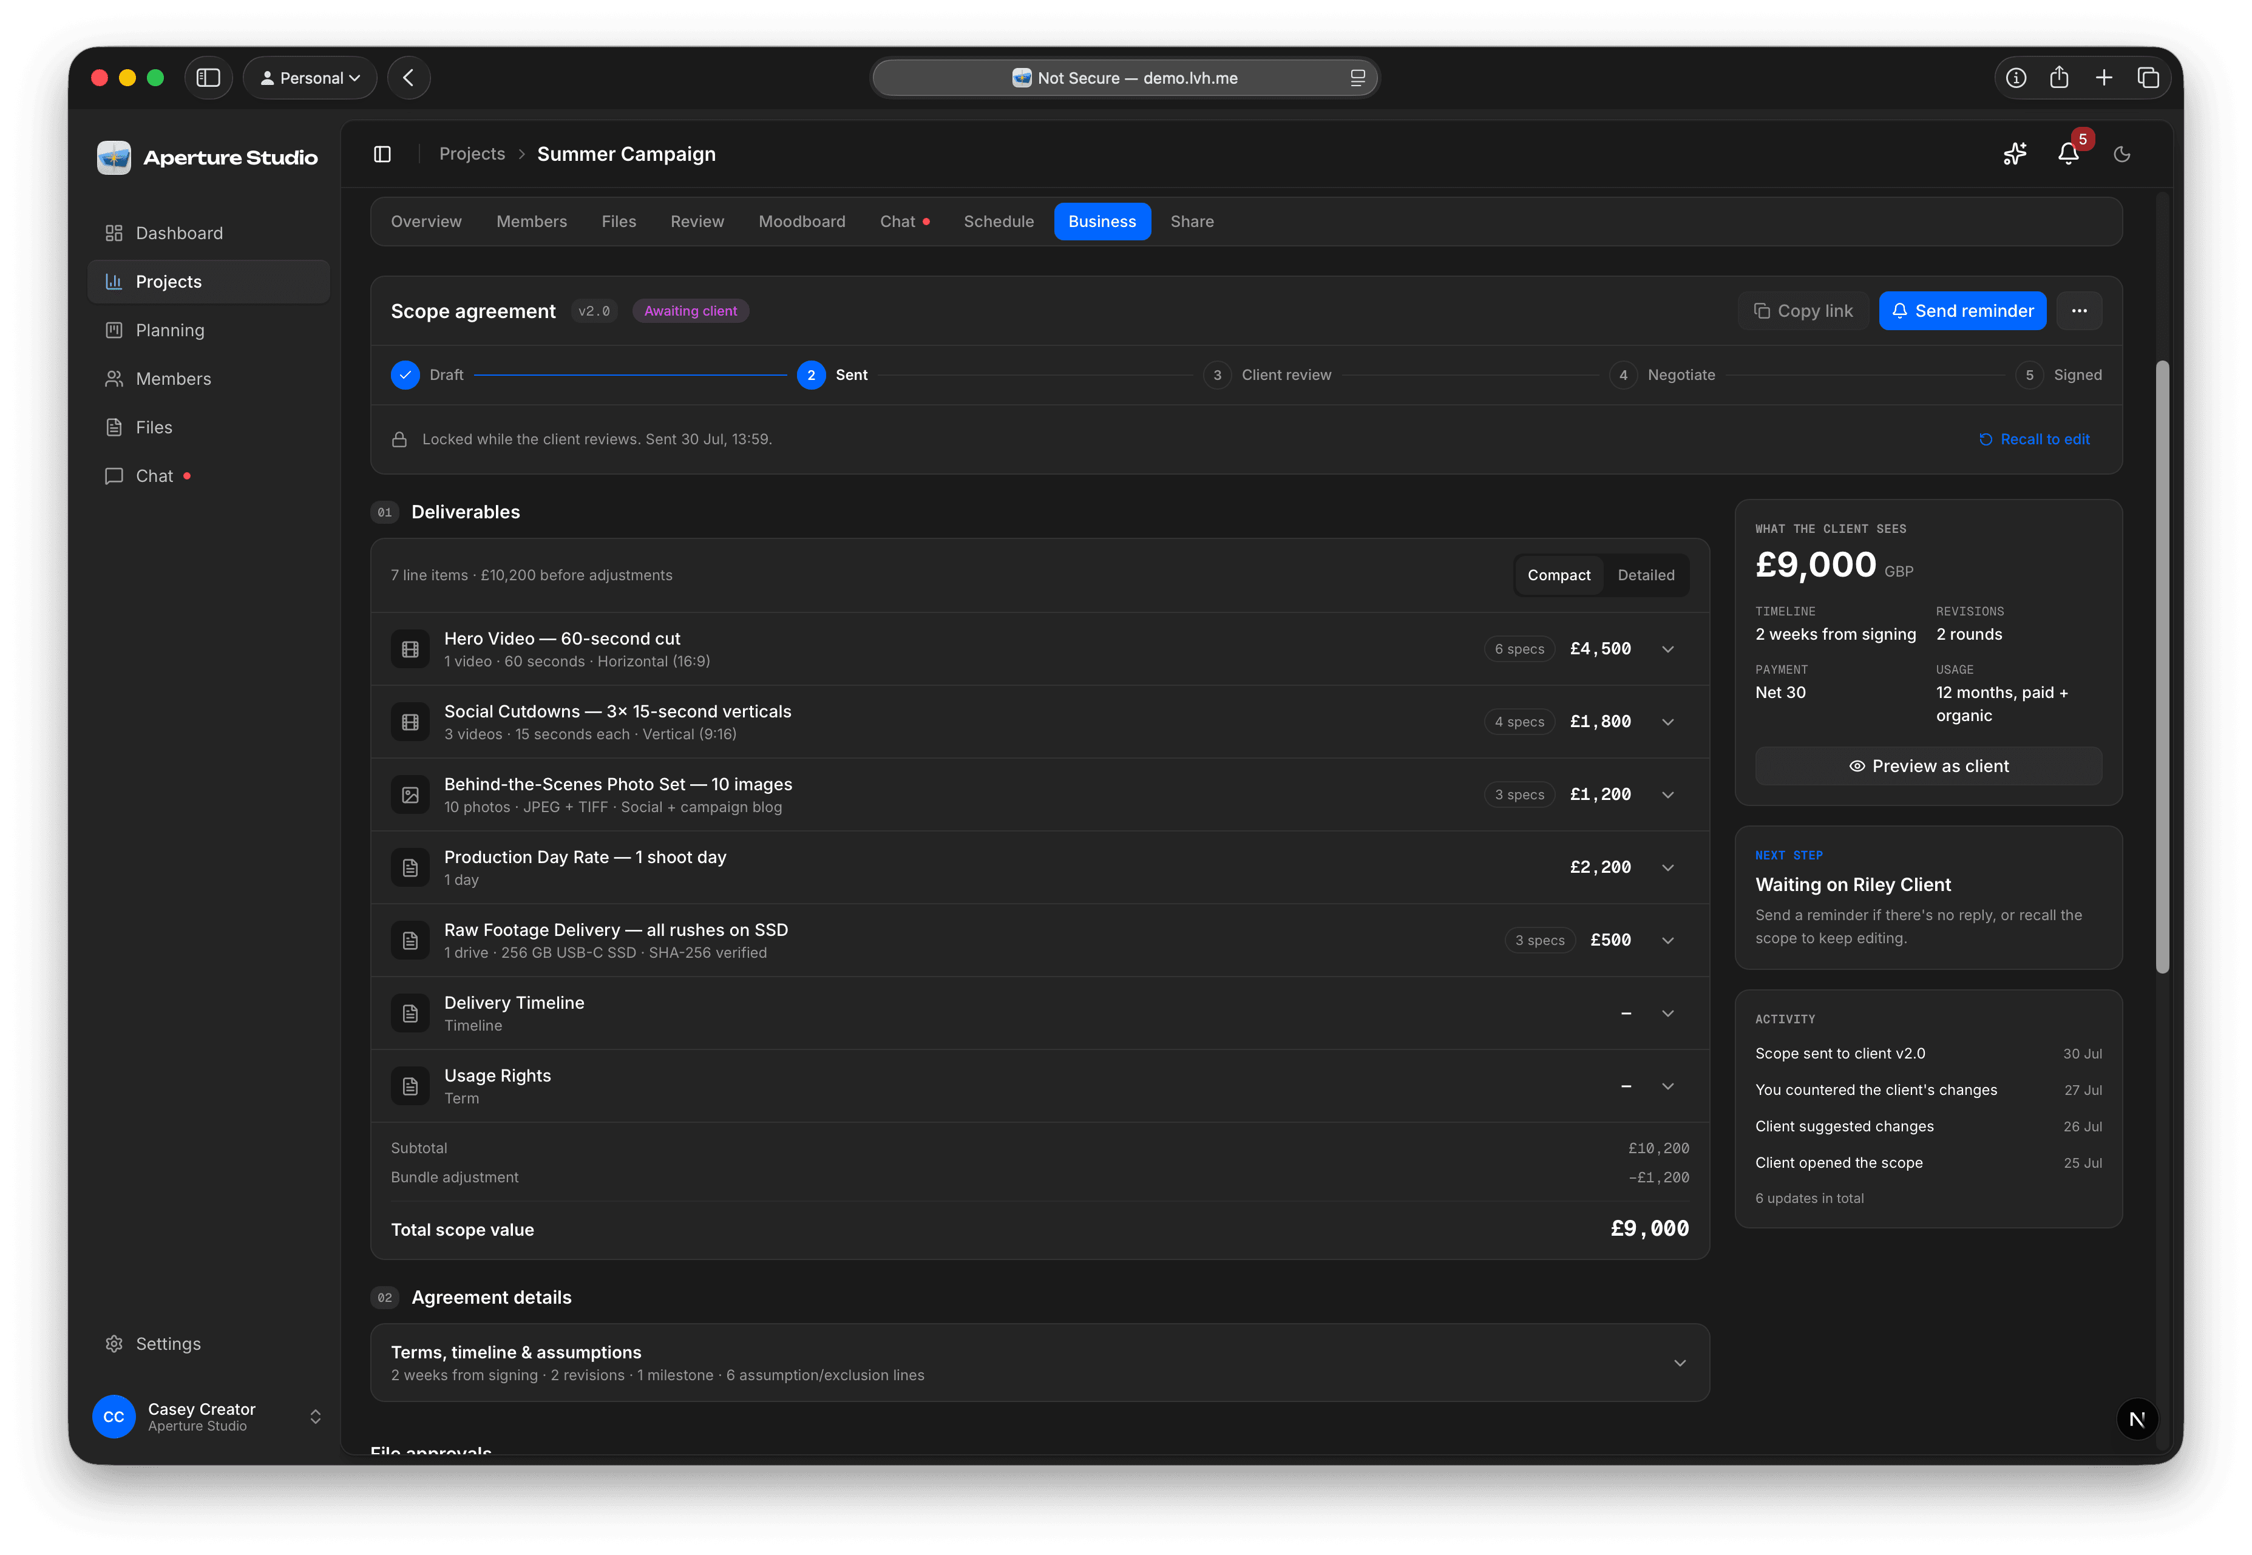The width and height of the screenshot is (2252, 1555).
Task: Open the Dashboard sidebar item
Action: point(208,233)
